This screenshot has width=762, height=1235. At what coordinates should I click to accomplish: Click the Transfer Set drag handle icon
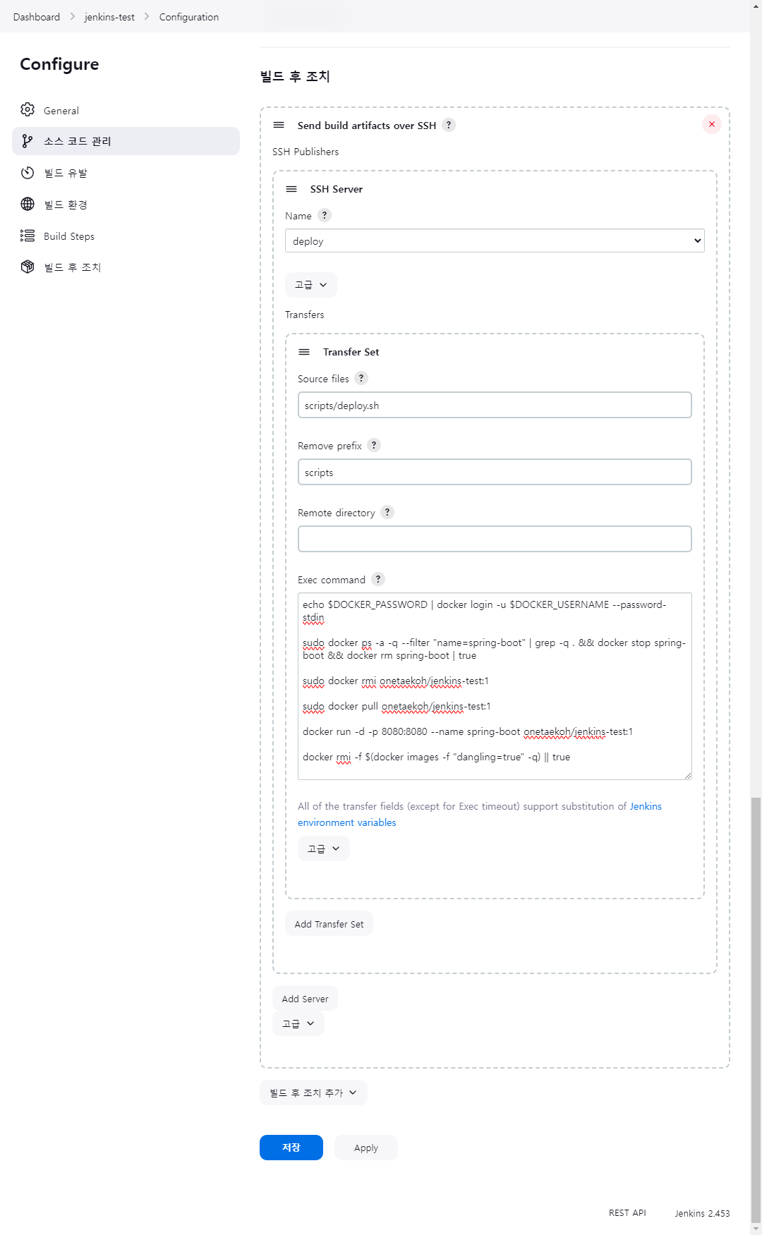click(x=304, y=352)
